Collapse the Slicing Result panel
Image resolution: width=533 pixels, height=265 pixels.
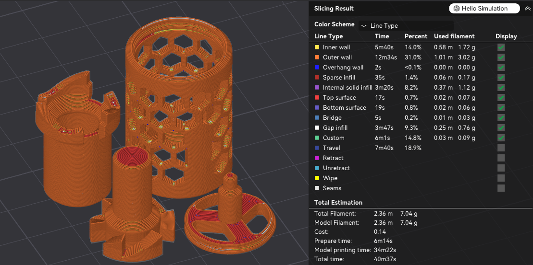pyautogui.click(x=527, y=9)
